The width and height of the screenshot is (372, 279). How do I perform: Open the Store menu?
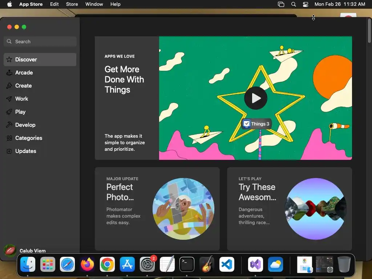point(72,4)
